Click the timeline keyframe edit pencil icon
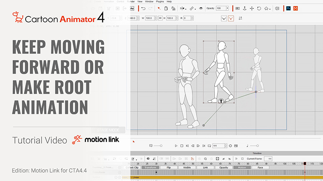The width and height of the screenshot is (323, 181). coord(133,159)
